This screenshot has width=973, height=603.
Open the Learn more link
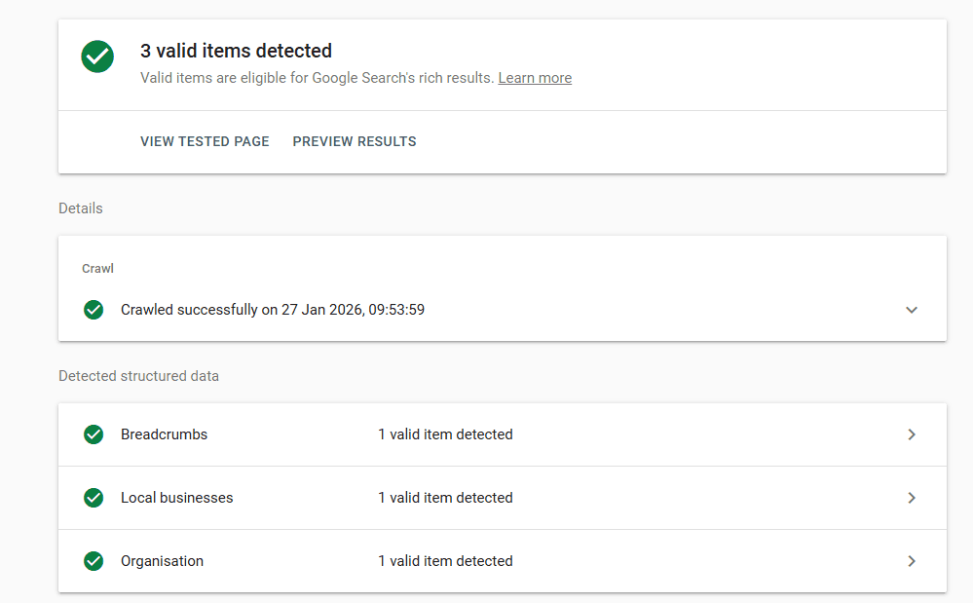pyautogui.click(x=535, y=78)
